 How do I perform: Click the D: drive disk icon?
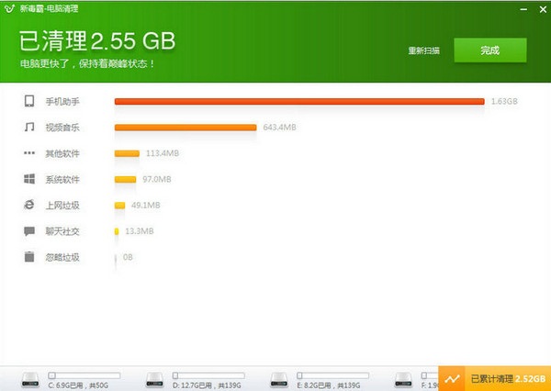pyautogui.click(x=154, y=380)
